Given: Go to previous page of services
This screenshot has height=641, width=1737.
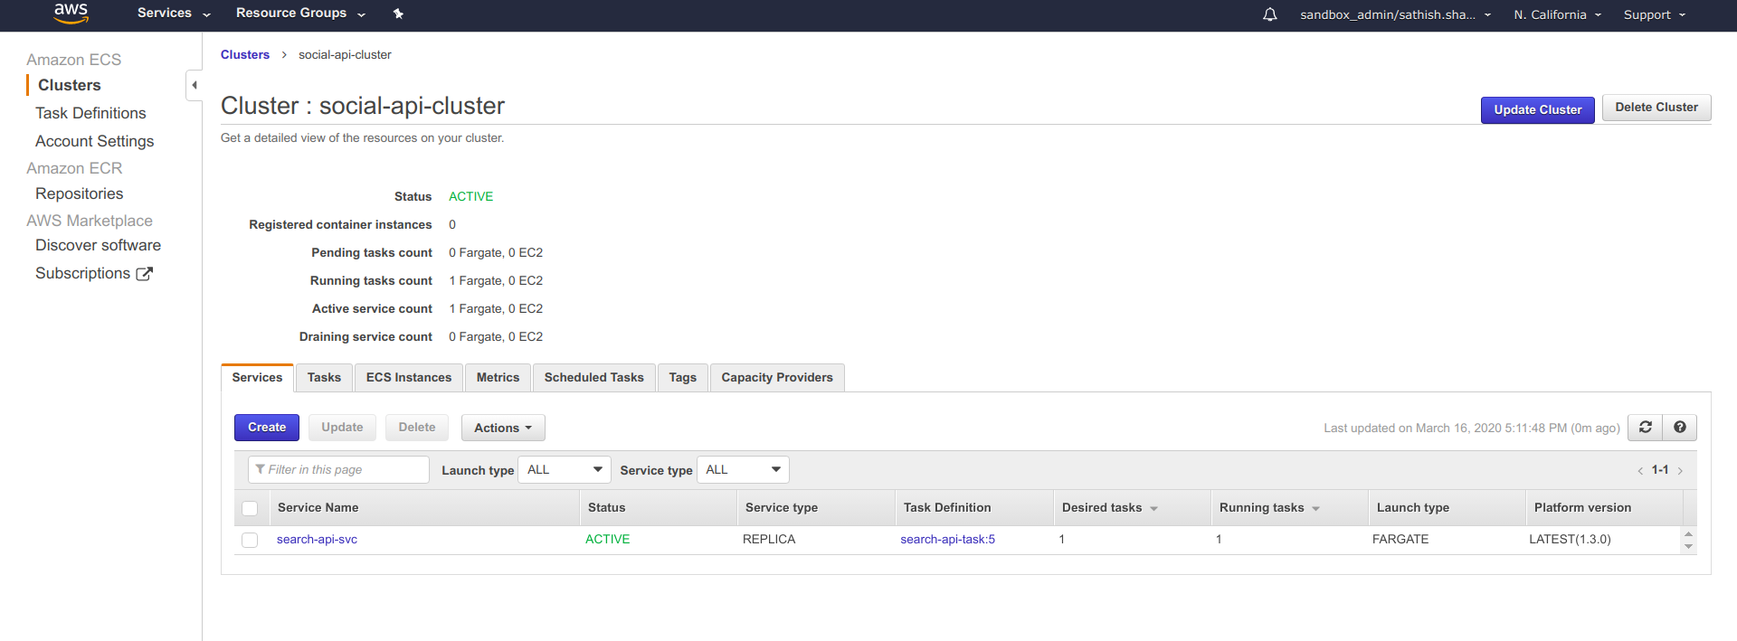Looking at the screenshot, I should pyautogui.click(x=1640, y=471).
